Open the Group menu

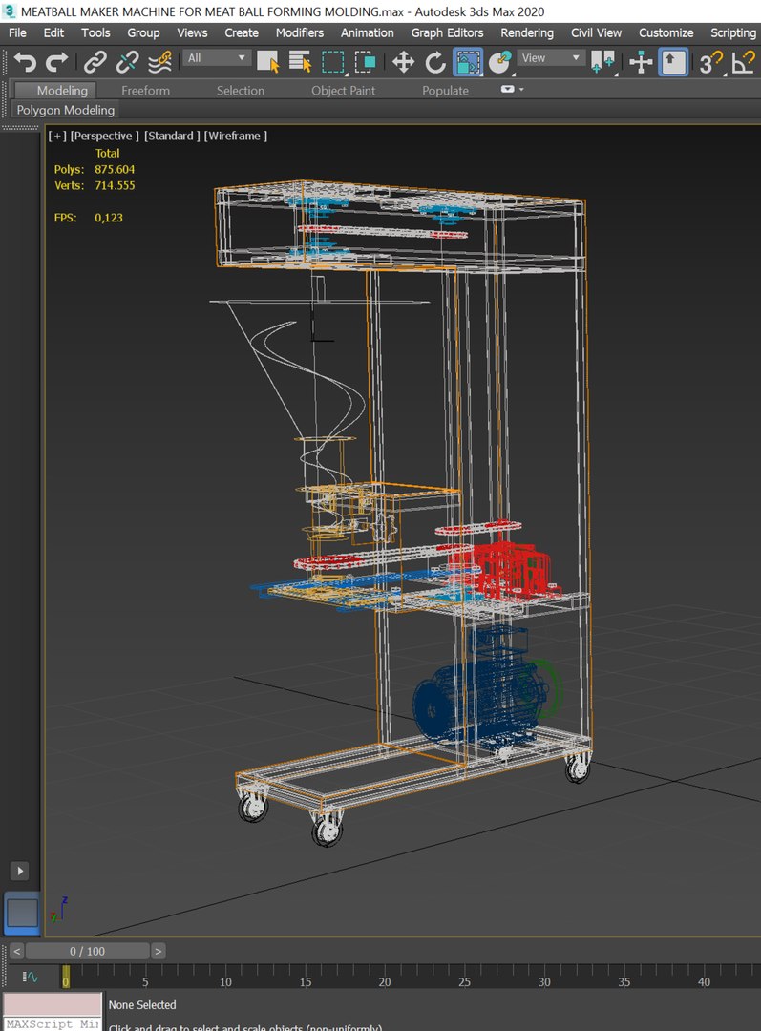click(143, 32)
